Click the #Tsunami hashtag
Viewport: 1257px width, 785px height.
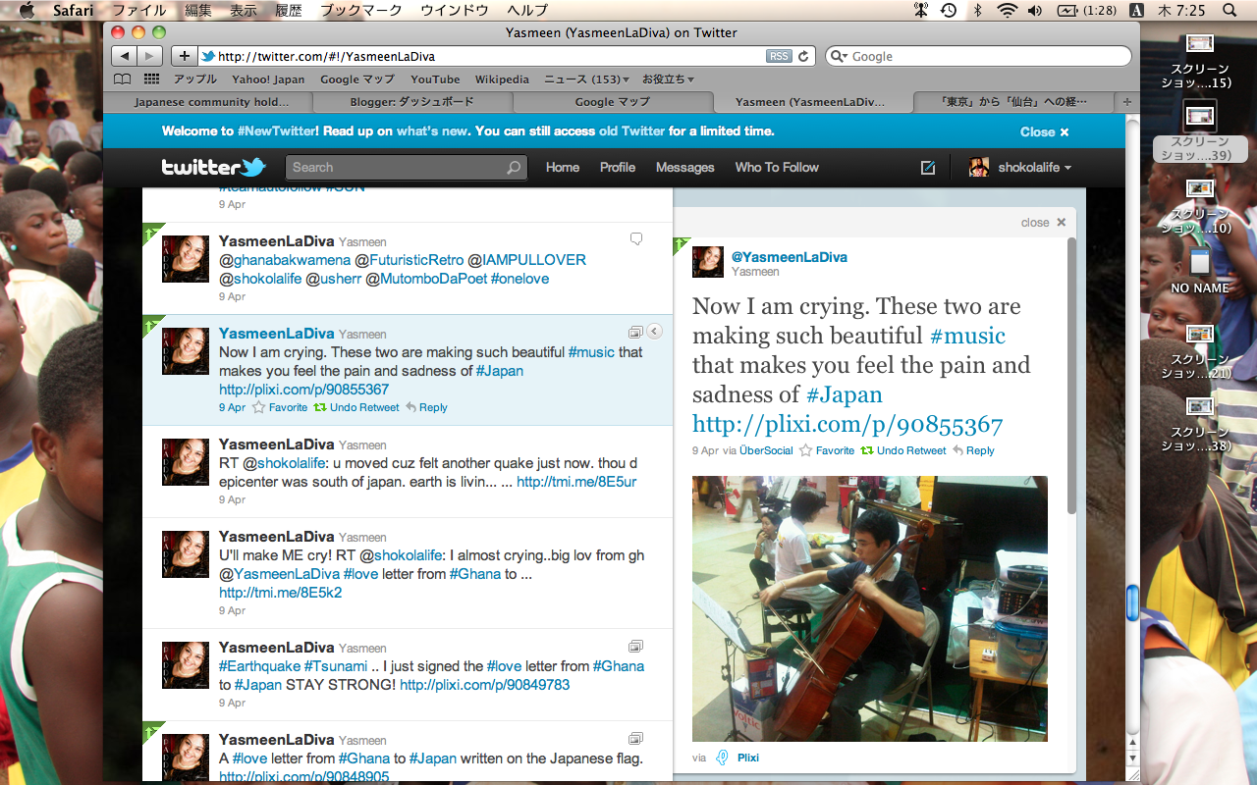pos(336,666)
